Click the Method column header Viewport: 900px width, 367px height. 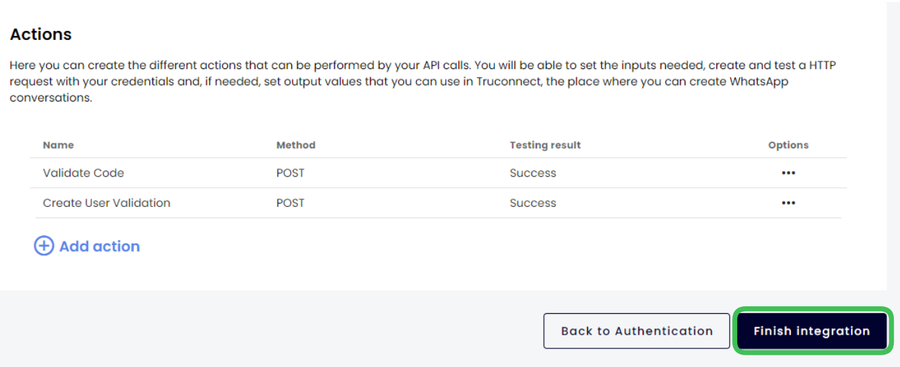tap(295, 145)
